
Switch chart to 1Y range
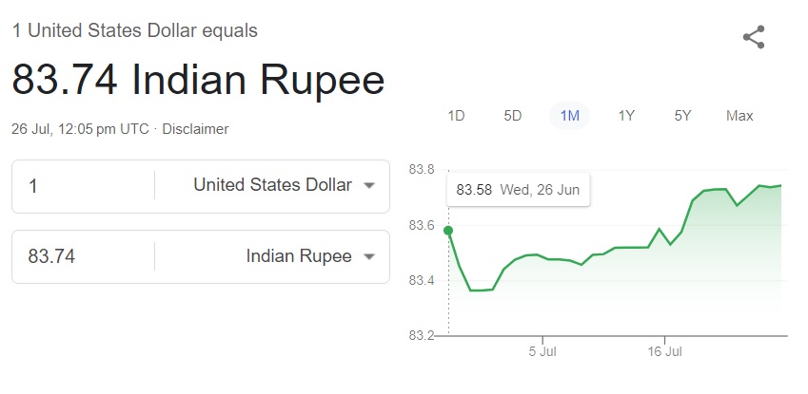coord(626,116)
